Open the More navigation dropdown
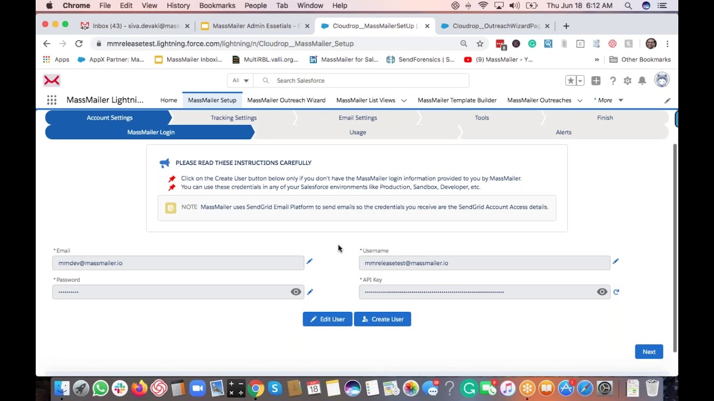Viewport: 714px width, 401px height. tap(609, 100)
